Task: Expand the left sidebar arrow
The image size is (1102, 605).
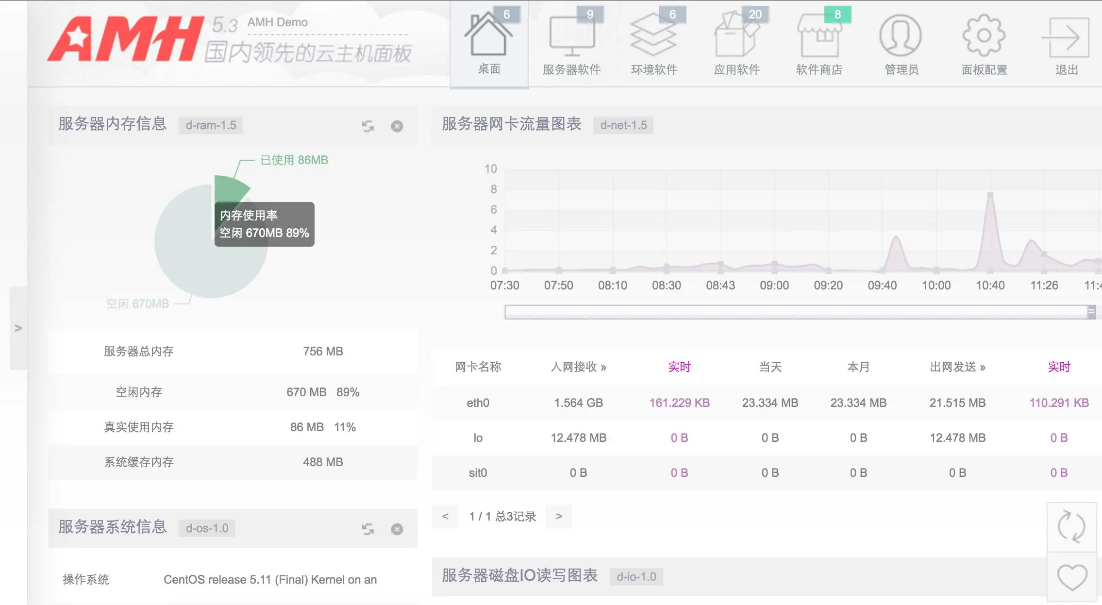Action: [x=18, y=328]
